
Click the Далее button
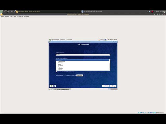(x=113, y=86)
